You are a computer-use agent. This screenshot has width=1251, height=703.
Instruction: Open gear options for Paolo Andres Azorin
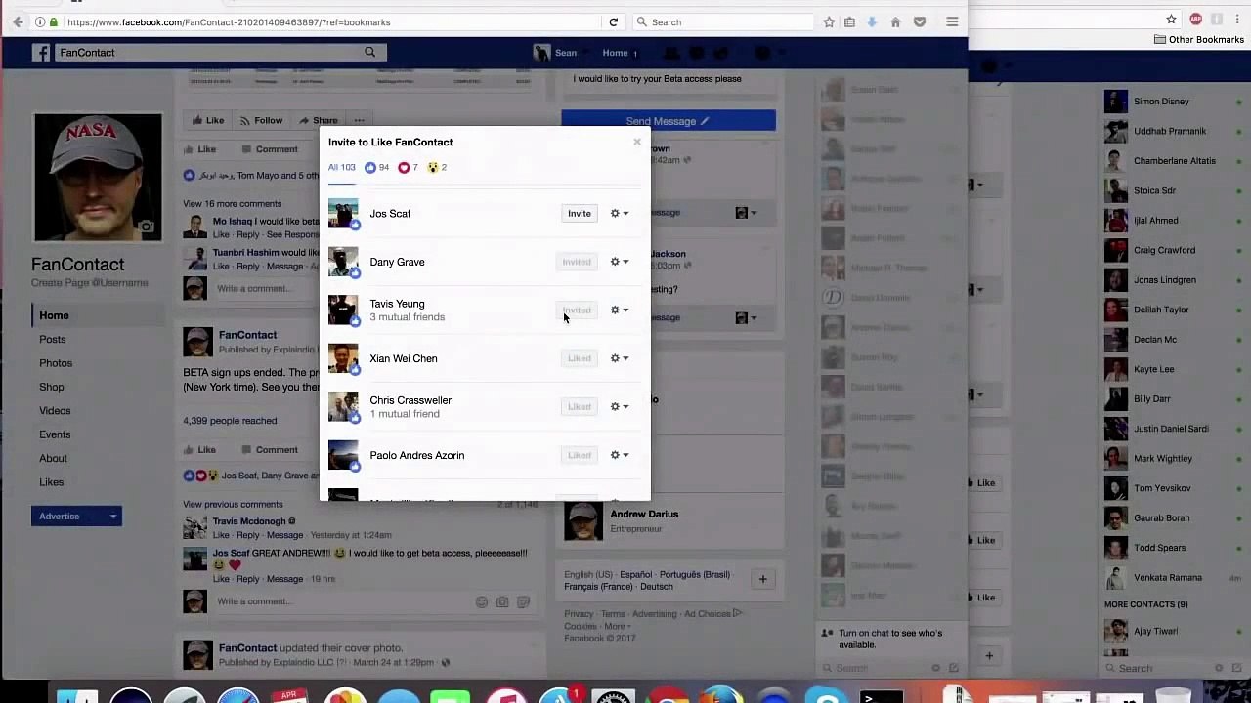(x=620, y=455)
